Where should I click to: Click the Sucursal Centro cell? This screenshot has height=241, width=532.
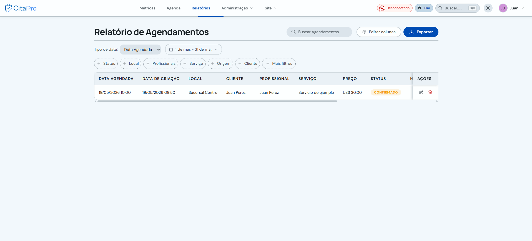pos(203,92)
